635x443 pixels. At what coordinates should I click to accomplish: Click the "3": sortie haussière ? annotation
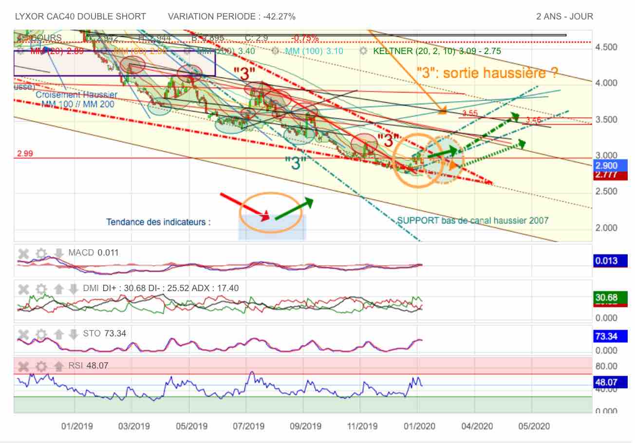pyautogui.click(x=487, y=73)
